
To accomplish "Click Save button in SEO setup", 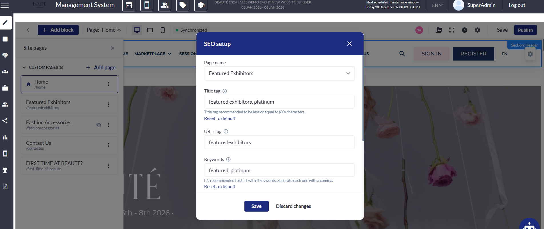I will pyautogui.click(x=256, y=206).
